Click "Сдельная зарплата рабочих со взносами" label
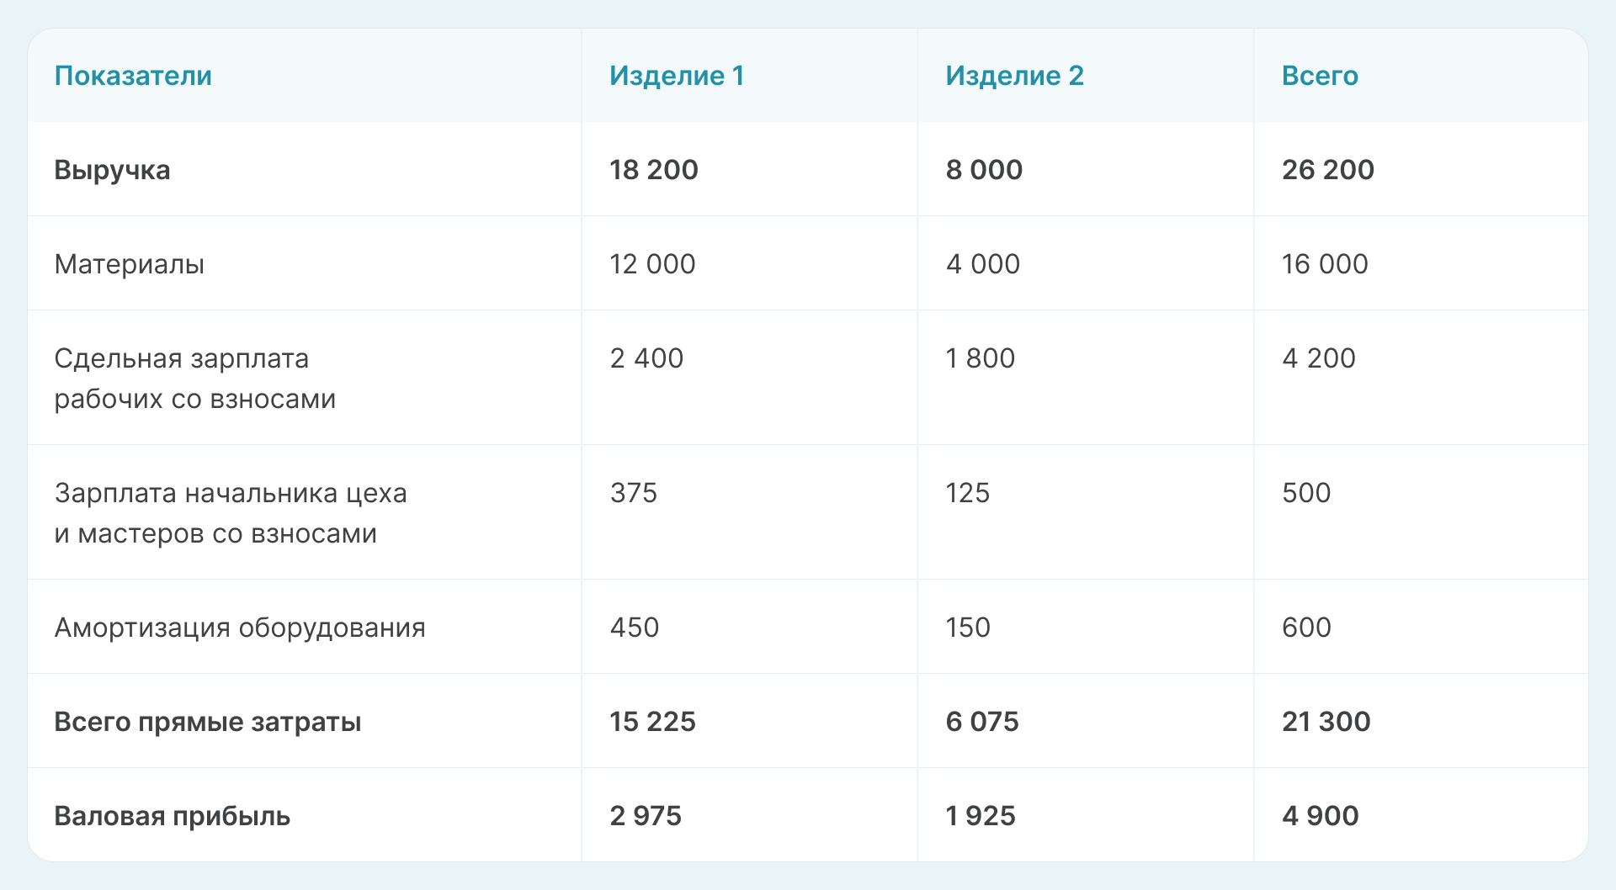This screenshot has height=890, width=1616. coord(194,379)
